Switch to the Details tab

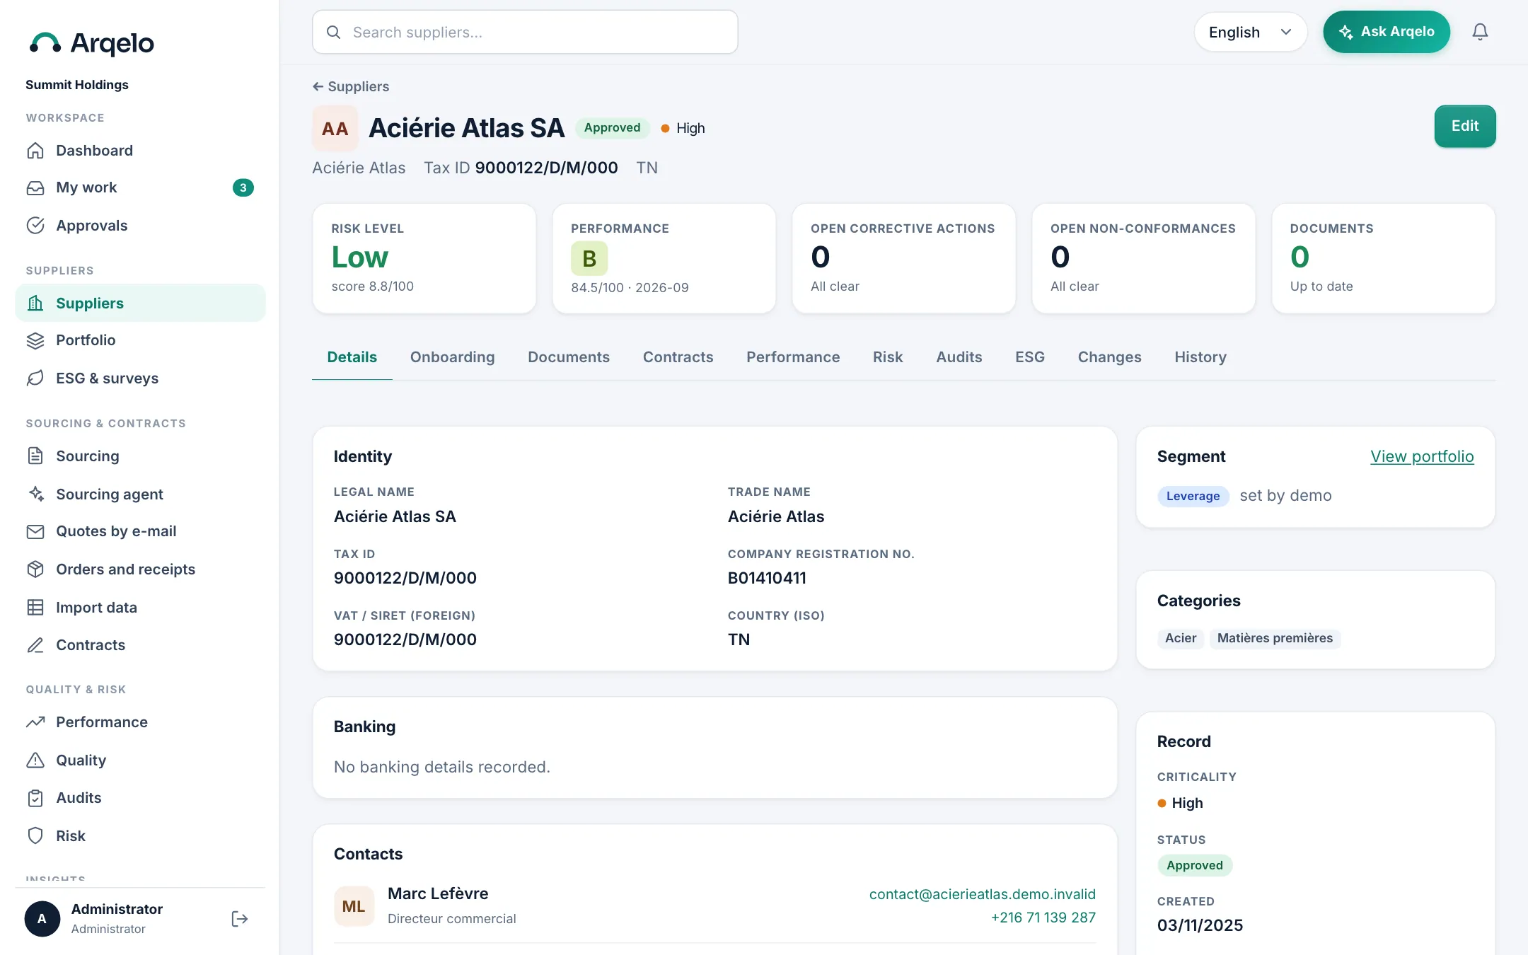click(352, 357)
